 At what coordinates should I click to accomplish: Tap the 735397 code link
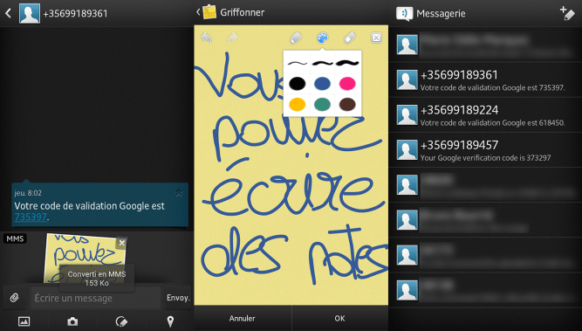tap(31, 217)
